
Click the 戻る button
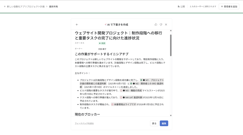154,123
